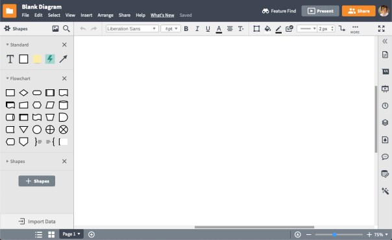Click Import Data
392x240 pixels.
37,221
